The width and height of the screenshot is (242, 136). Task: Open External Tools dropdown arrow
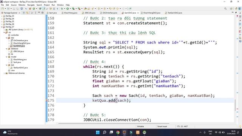82,9
